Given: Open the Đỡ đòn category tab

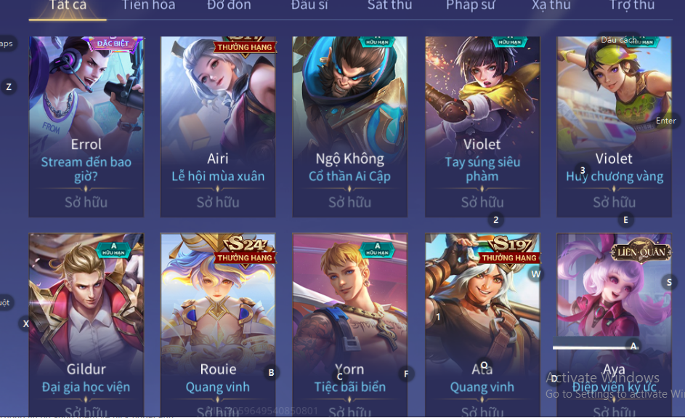Looking at the screenshot, I should (x=229, y=6).
